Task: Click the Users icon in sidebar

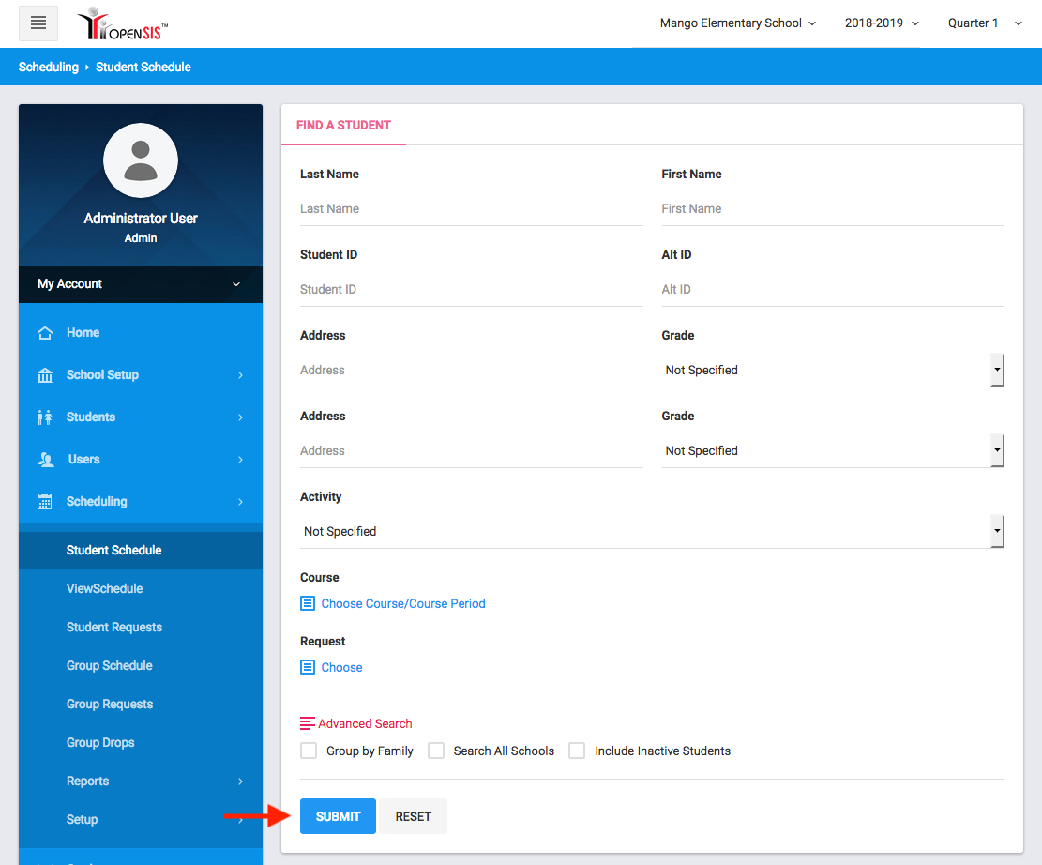Action: pos(46,460)
